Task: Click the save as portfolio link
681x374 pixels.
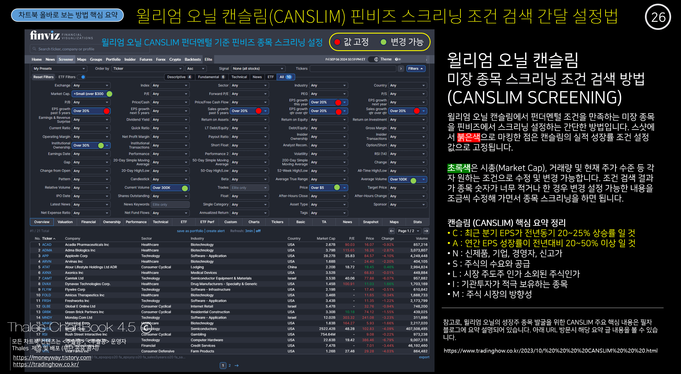Action: 190,231
